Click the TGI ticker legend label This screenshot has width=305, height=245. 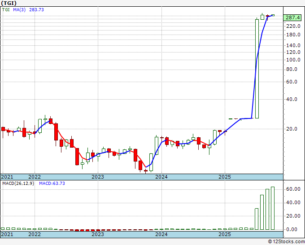point(6,9)
